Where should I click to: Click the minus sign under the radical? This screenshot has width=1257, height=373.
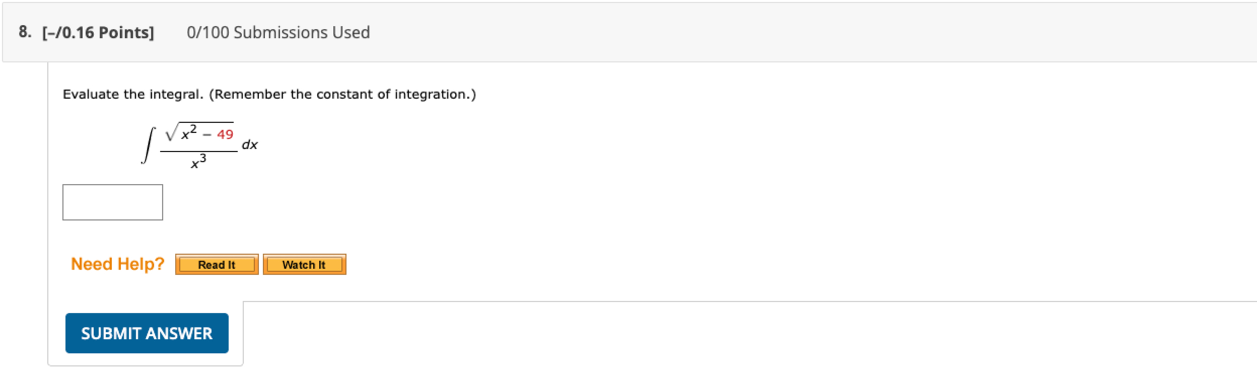click(207, 135)
